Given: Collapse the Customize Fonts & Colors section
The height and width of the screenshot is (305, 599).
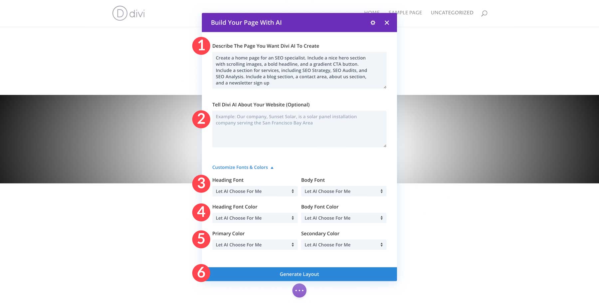Looking at the screenshot, I should 243,167.
